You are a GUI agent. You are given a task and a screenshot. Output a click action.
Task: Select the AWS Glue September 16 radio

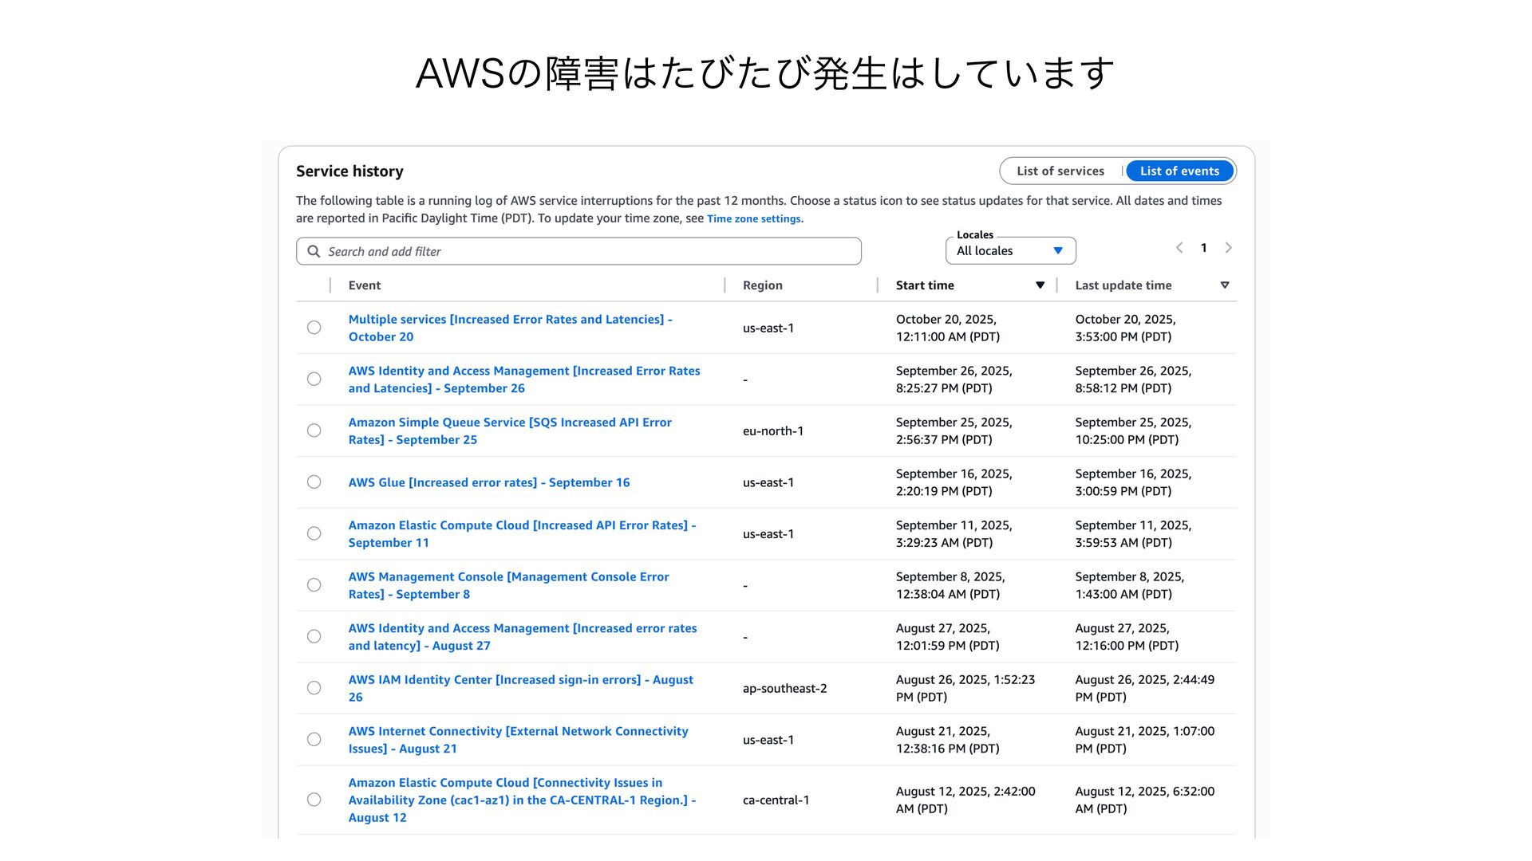click(x=314, y=482)
